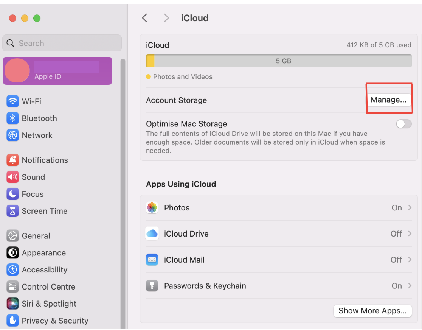
Task: Click the sidebar vertical scrollbar
Action: (x=123, y=193)
